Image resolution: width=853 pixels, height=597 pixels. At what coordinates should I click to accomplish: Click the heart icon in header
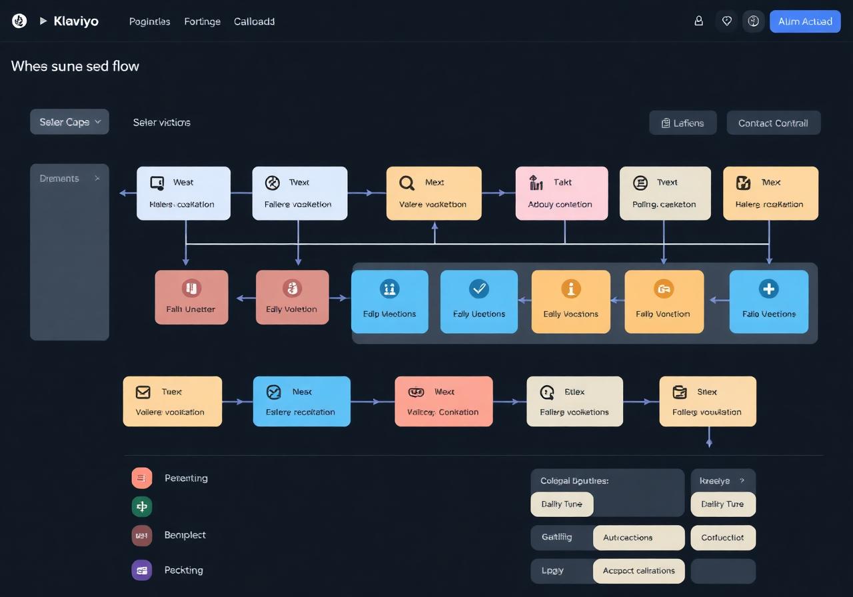tap(726, 21)
